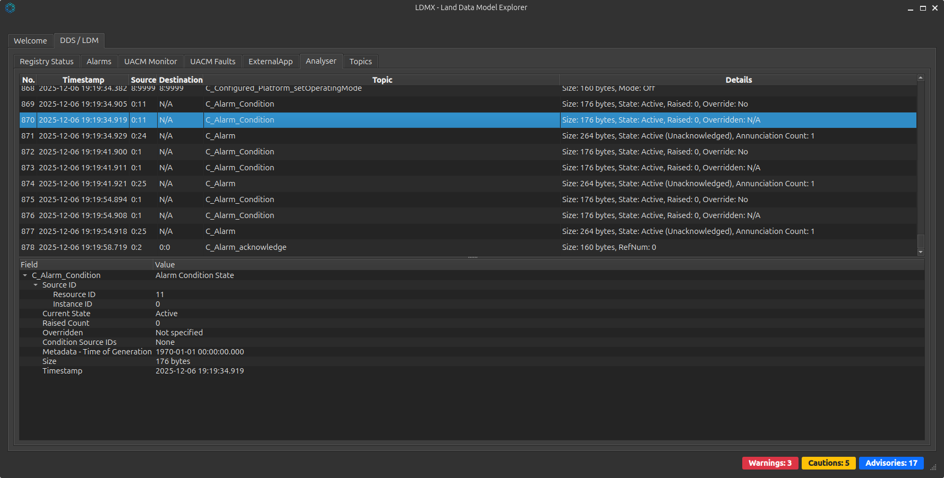Viewport: 944px width, 478px height.
Task: Click the Advisories: 17 status badge
Action: click(x=891, y=463)
